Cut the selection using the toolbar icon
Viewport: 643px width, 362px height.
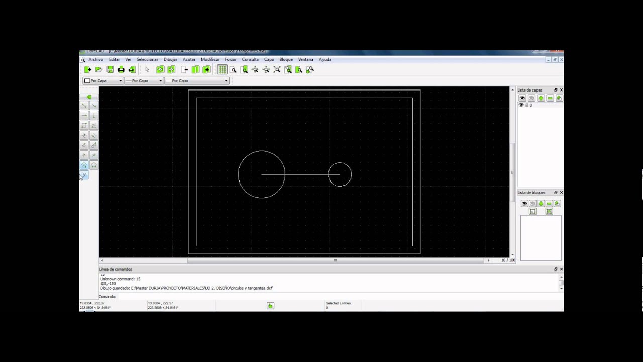[184, 70]
